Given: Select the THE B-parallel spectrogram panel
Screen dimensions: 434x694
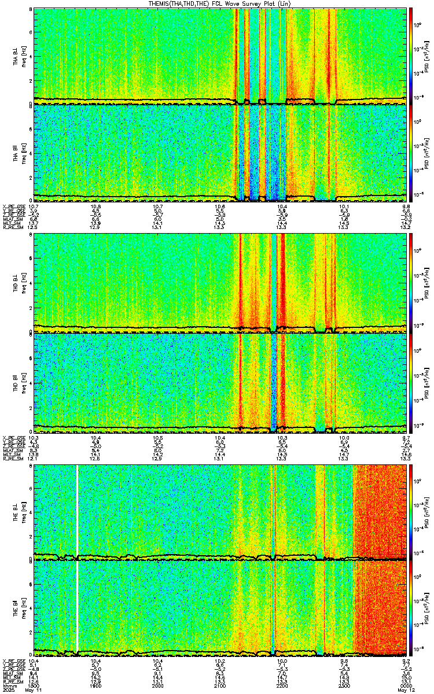Looking at the screenshot, I should pyautogui.click(x=220, y=609).
